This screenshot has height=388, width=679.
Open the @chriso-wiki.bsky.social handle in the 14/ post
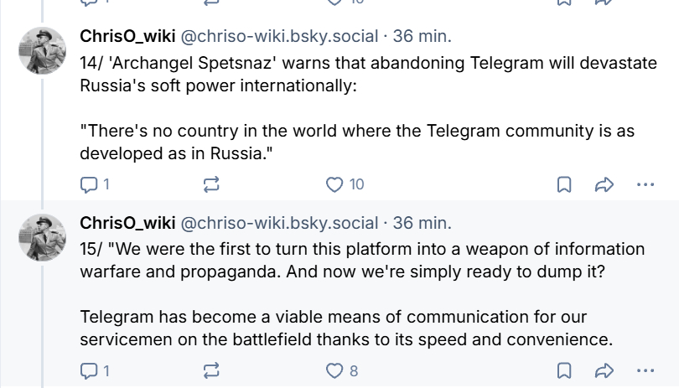tap(279, 37)
